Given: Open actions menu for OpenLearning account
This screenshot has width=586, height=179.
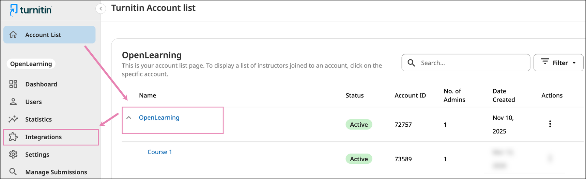Looking at the screenshot, I should point(550,124).
